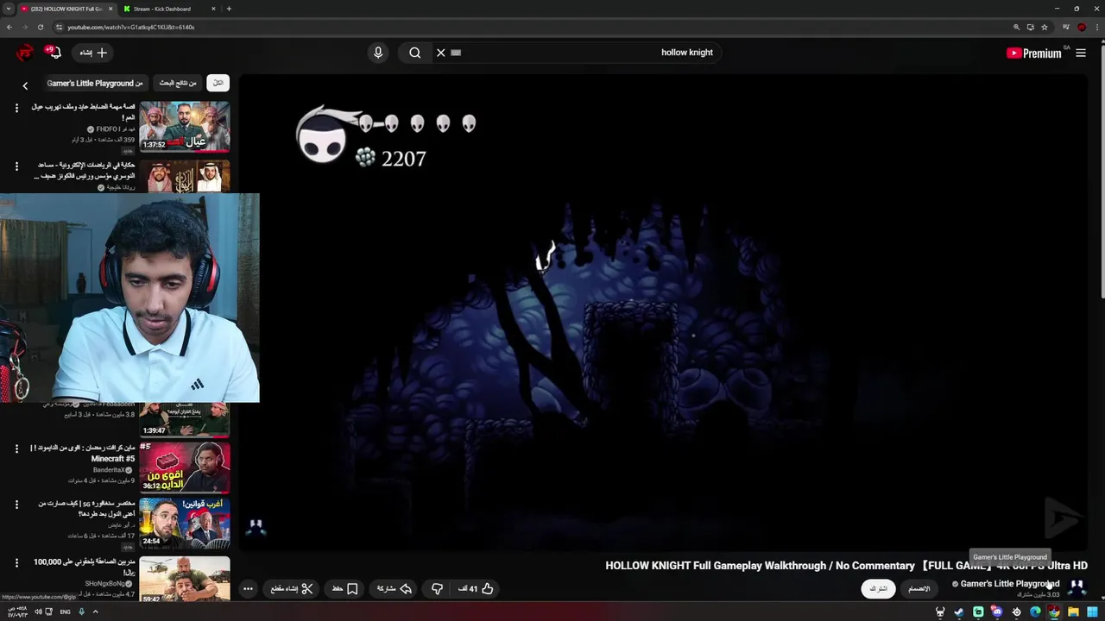The height and width of the screenshot is (621, 1105).
Task: Click the browser zoom magnifier icon
Action: [x=1017, y=27]
